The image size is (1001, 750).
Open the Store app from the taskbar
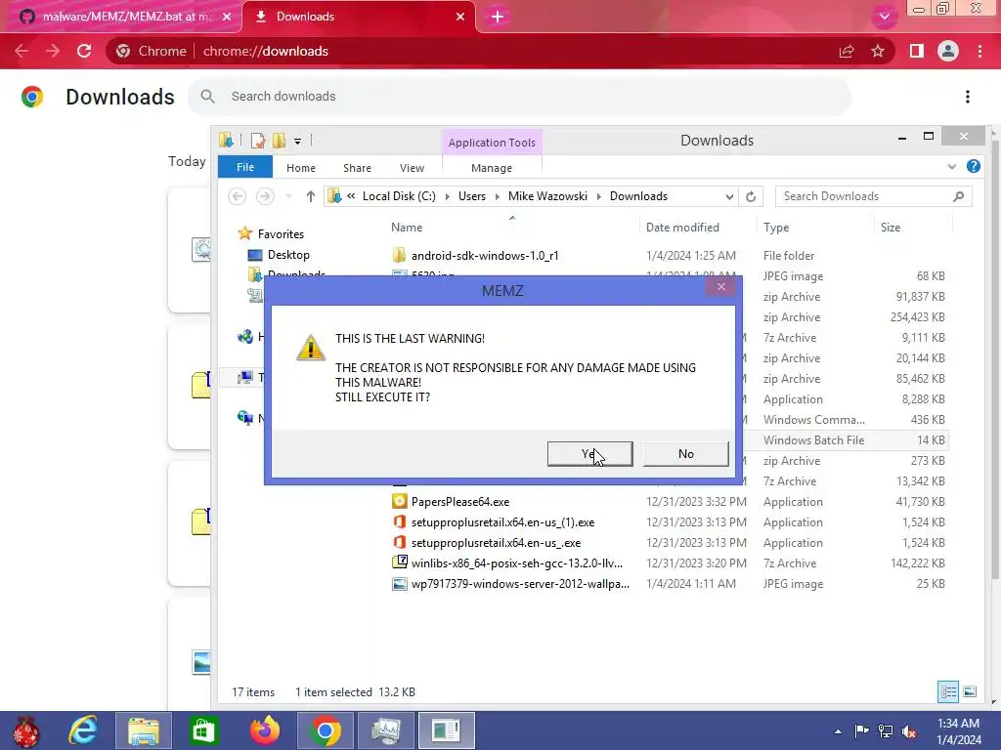(x=203, y=730)
